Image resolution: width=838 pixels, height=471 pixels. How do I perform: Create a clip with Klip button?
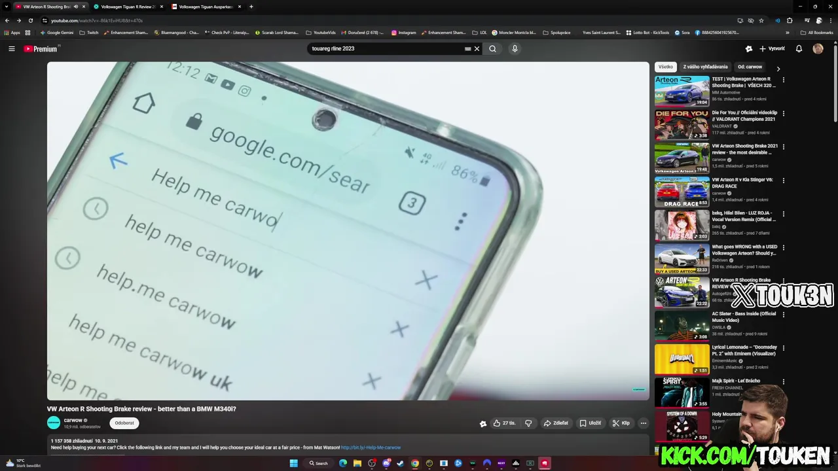621,423
